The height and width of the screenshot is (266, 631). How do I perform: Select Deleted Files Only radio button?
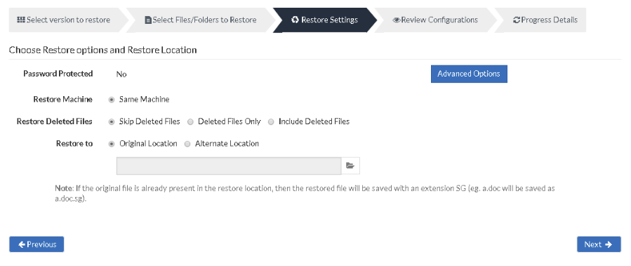190,121
